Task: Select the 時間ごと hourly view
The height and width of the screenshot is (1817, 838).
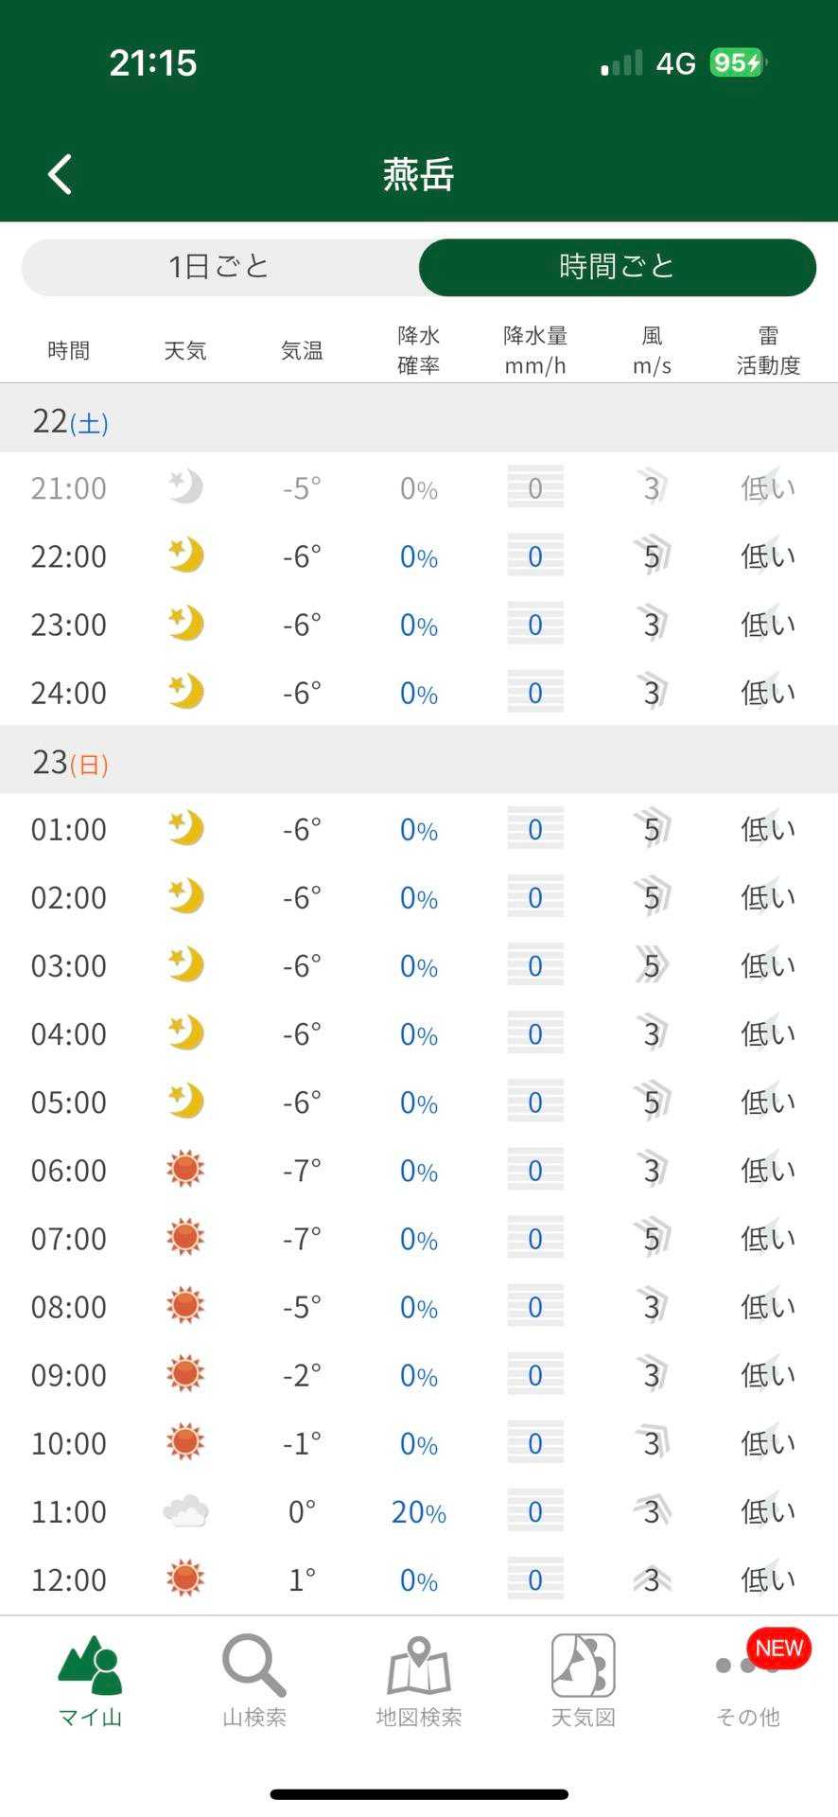Action: 617,267
